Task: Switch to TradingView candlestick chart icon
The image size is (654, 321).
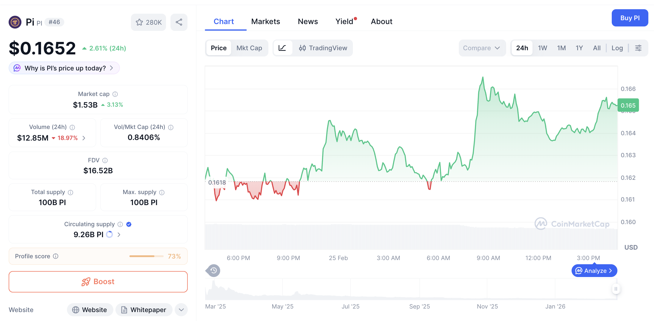Action: pyautogui.click(x=303, y=48)
